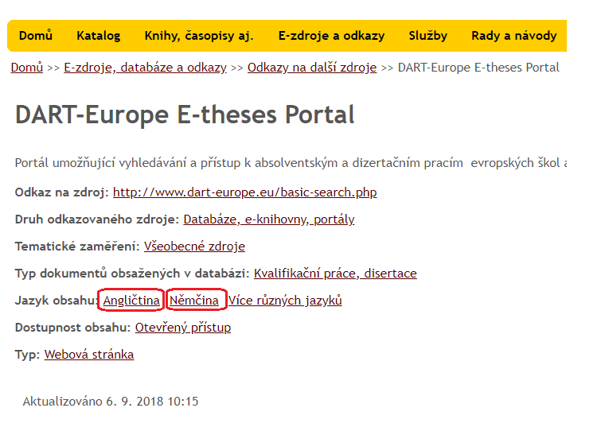This screenshot has height=435, width=605.
Task: Go to Domů breadcrumb link
Action: (x=26, y=68)
